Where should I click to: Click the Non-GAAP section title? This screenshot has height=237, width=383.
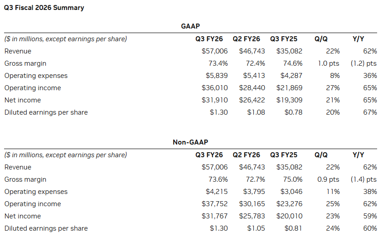(190, 143)
